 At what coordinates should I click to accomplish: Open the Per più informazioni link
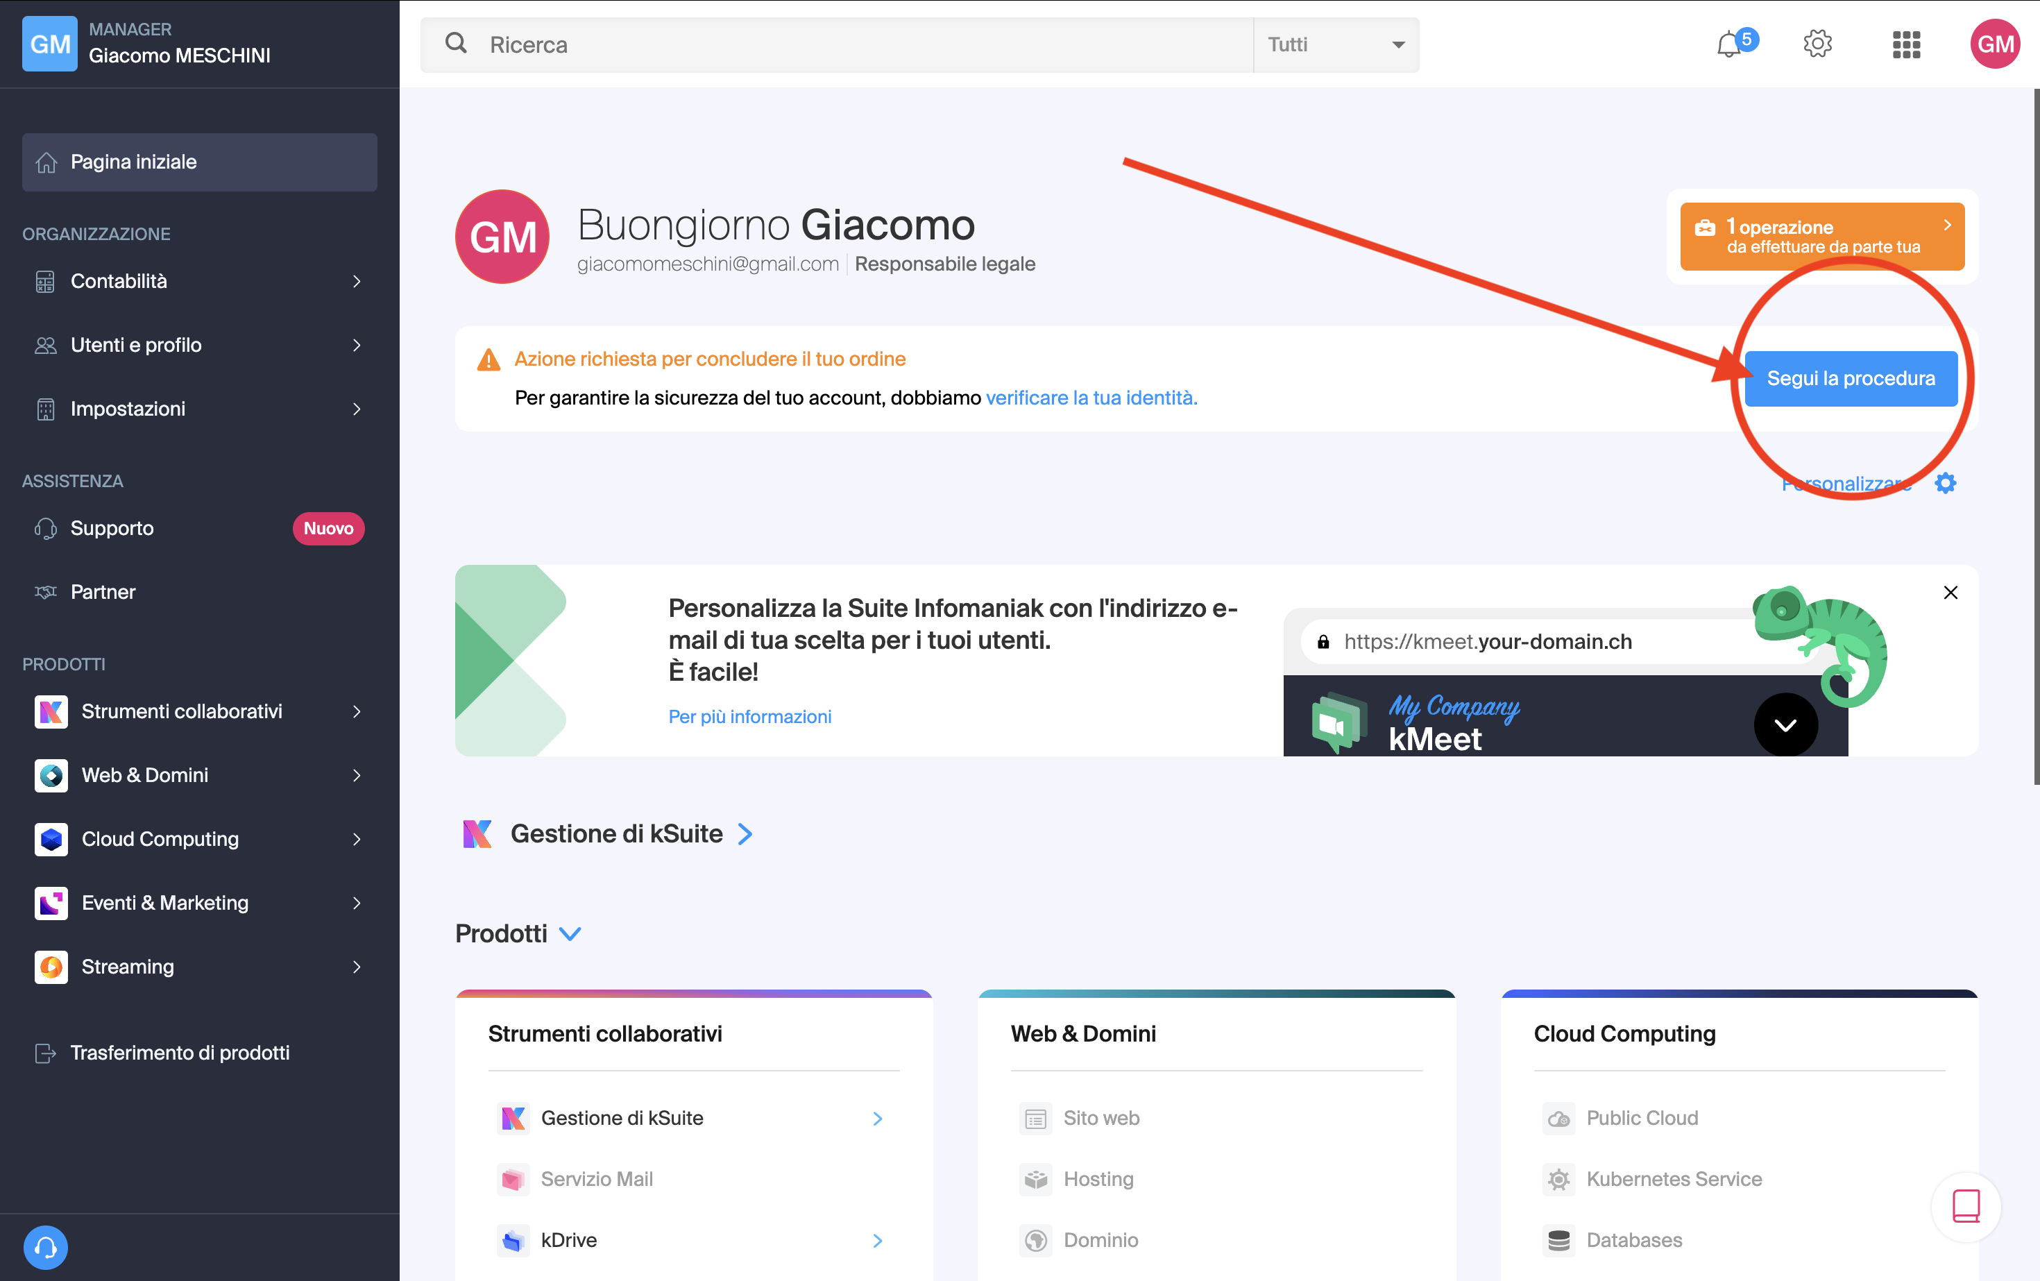coord(750,717)
